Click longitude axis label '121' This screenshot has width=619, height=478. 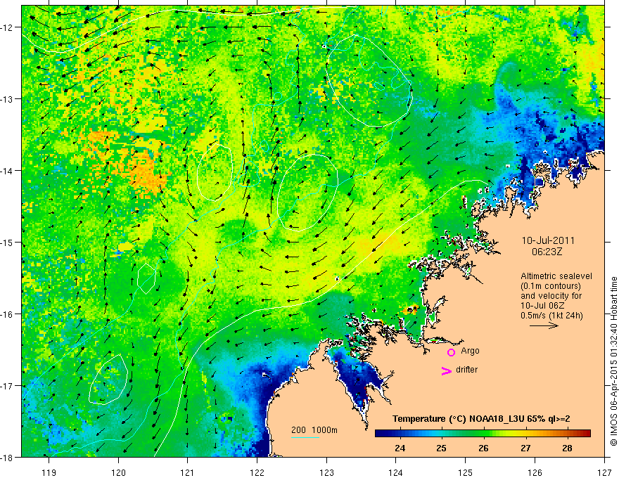point(188,472)
